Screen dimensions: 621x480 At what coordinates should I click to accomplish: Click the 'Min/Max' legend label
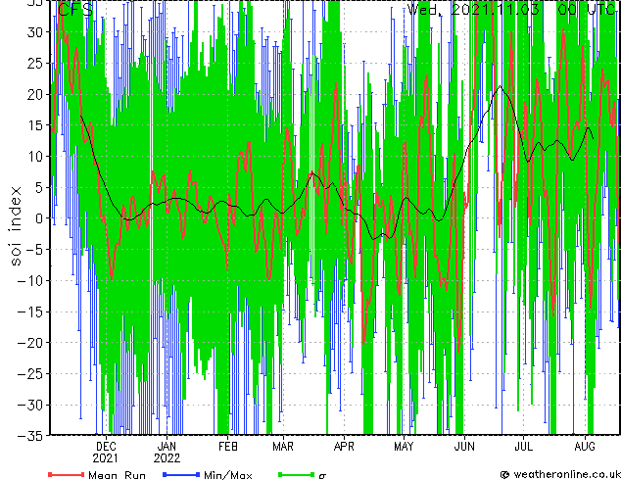pos(227,475)
